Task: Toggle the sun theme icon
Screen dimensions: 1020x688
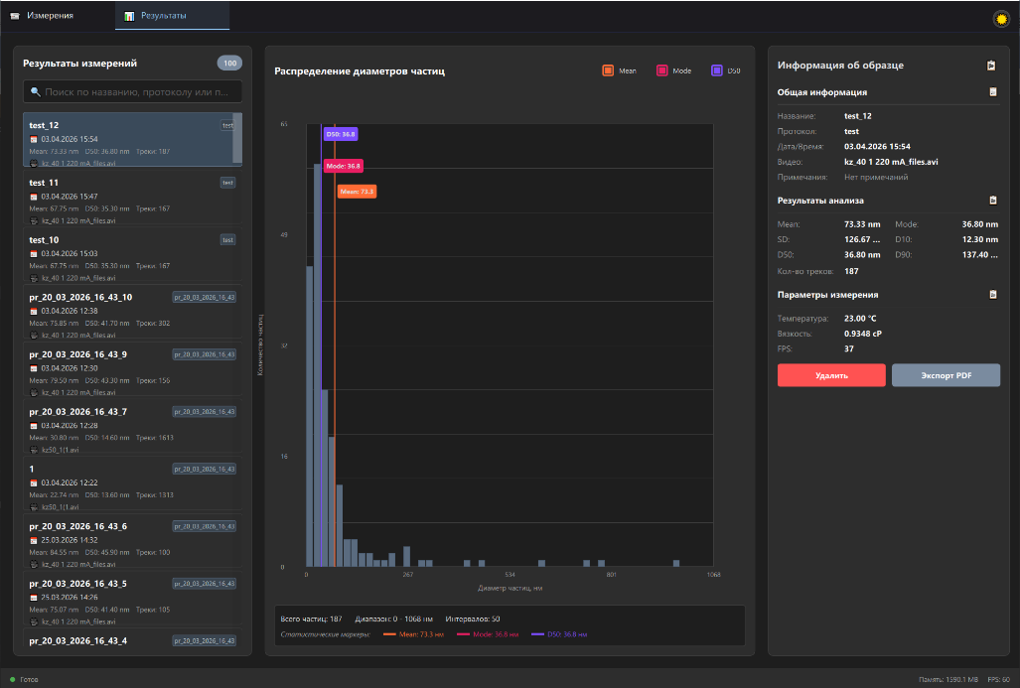Action: click(1001, 19)
